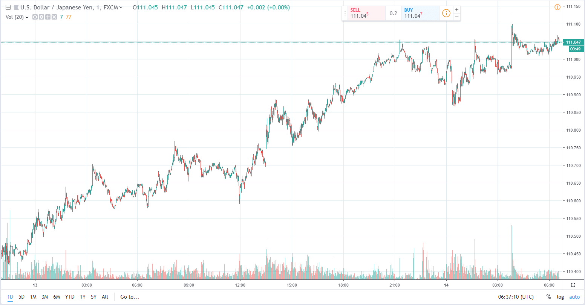The width and height of the screenshot is (585, 305).
Task: Click the date 14 on time axis
Action: pos(446,285)
